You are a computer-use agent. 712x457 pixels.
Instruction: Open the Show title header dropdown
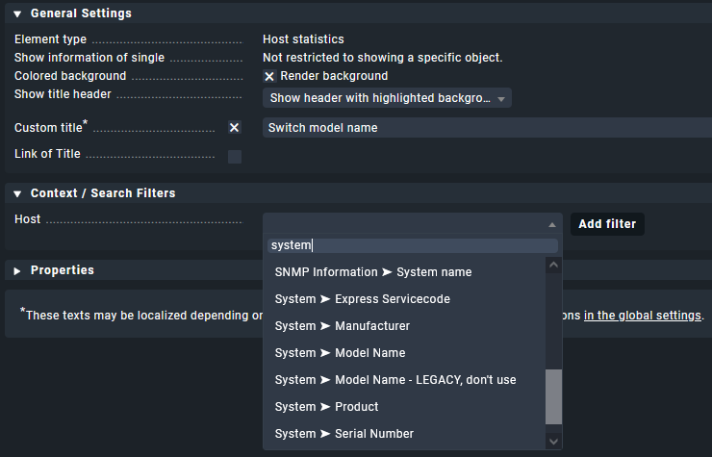387,98
